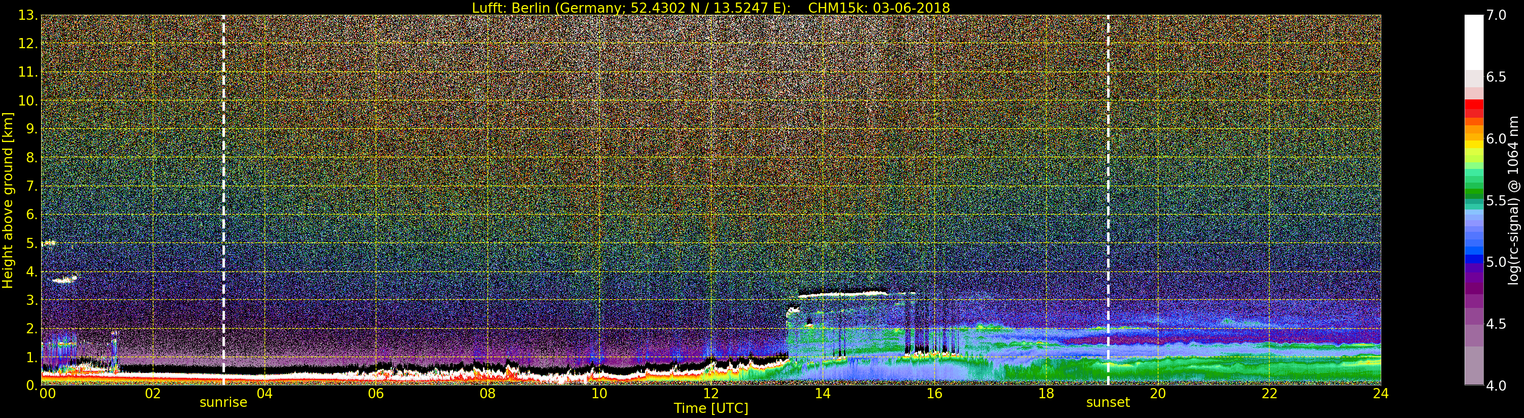Click the 'Height above ground [km]' axis label
1524x418 pixels.
(x=8, y=200)
